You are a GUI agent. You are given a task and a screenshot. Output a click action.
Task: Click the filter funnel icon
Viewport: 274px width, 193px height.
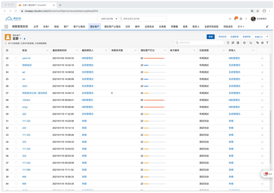pyautogui.click(x=267, y=43)
